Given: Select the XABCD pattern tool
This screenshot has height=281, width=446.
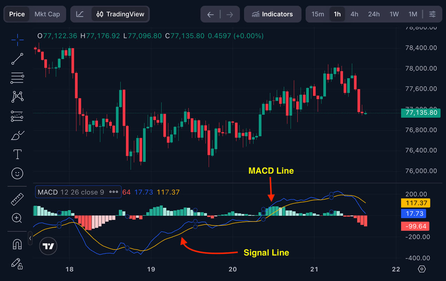Looking at the screenshot, I should (17, 97).
